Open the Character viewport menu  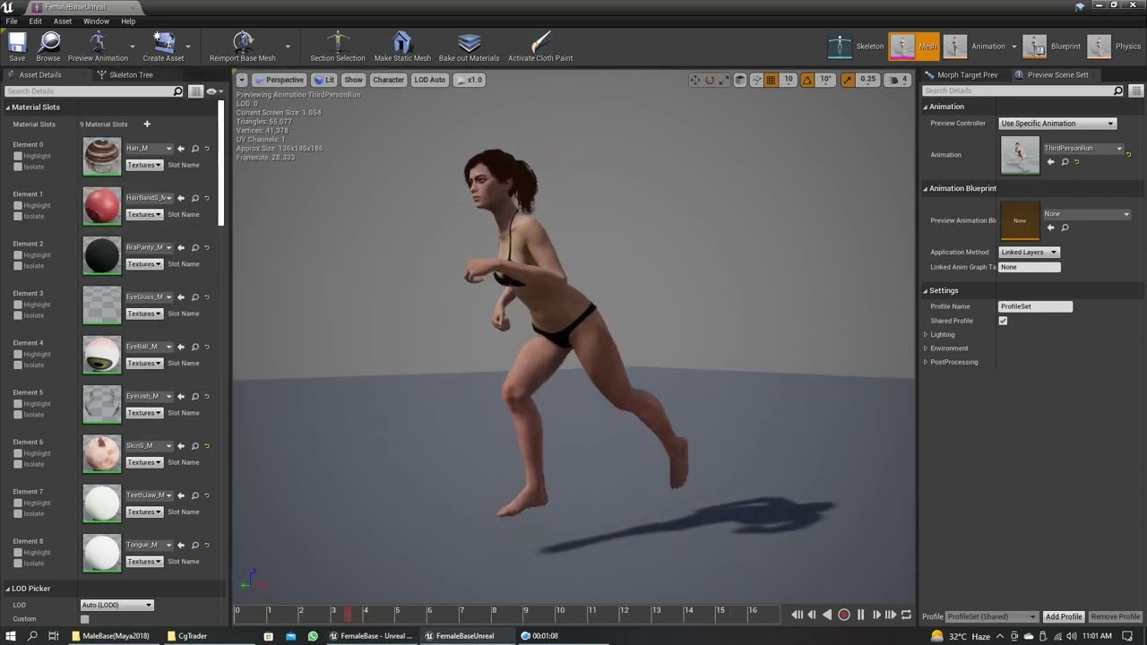click(x=388, y=80)
